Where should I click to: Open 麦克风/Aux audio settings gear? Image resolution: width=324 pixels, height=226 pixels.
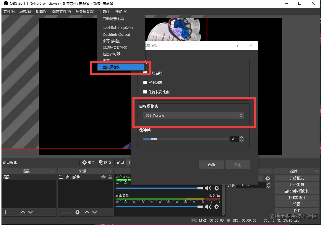click(217, 188)
